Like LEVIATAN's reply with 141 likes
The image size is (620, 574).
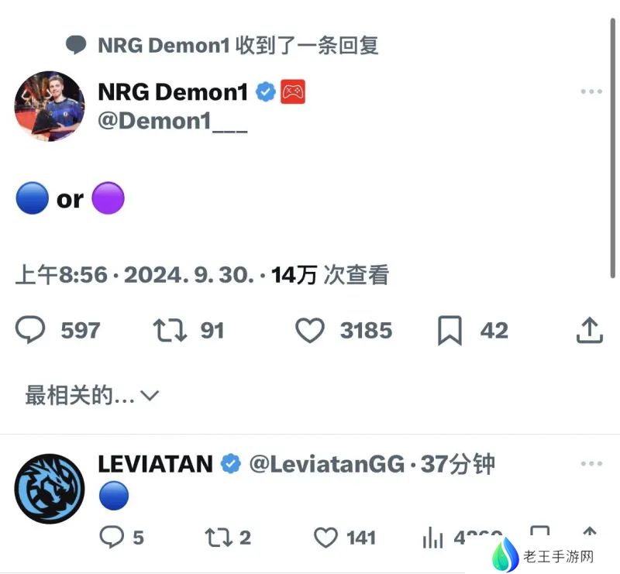pyautogui.click(x=325, y=538)
